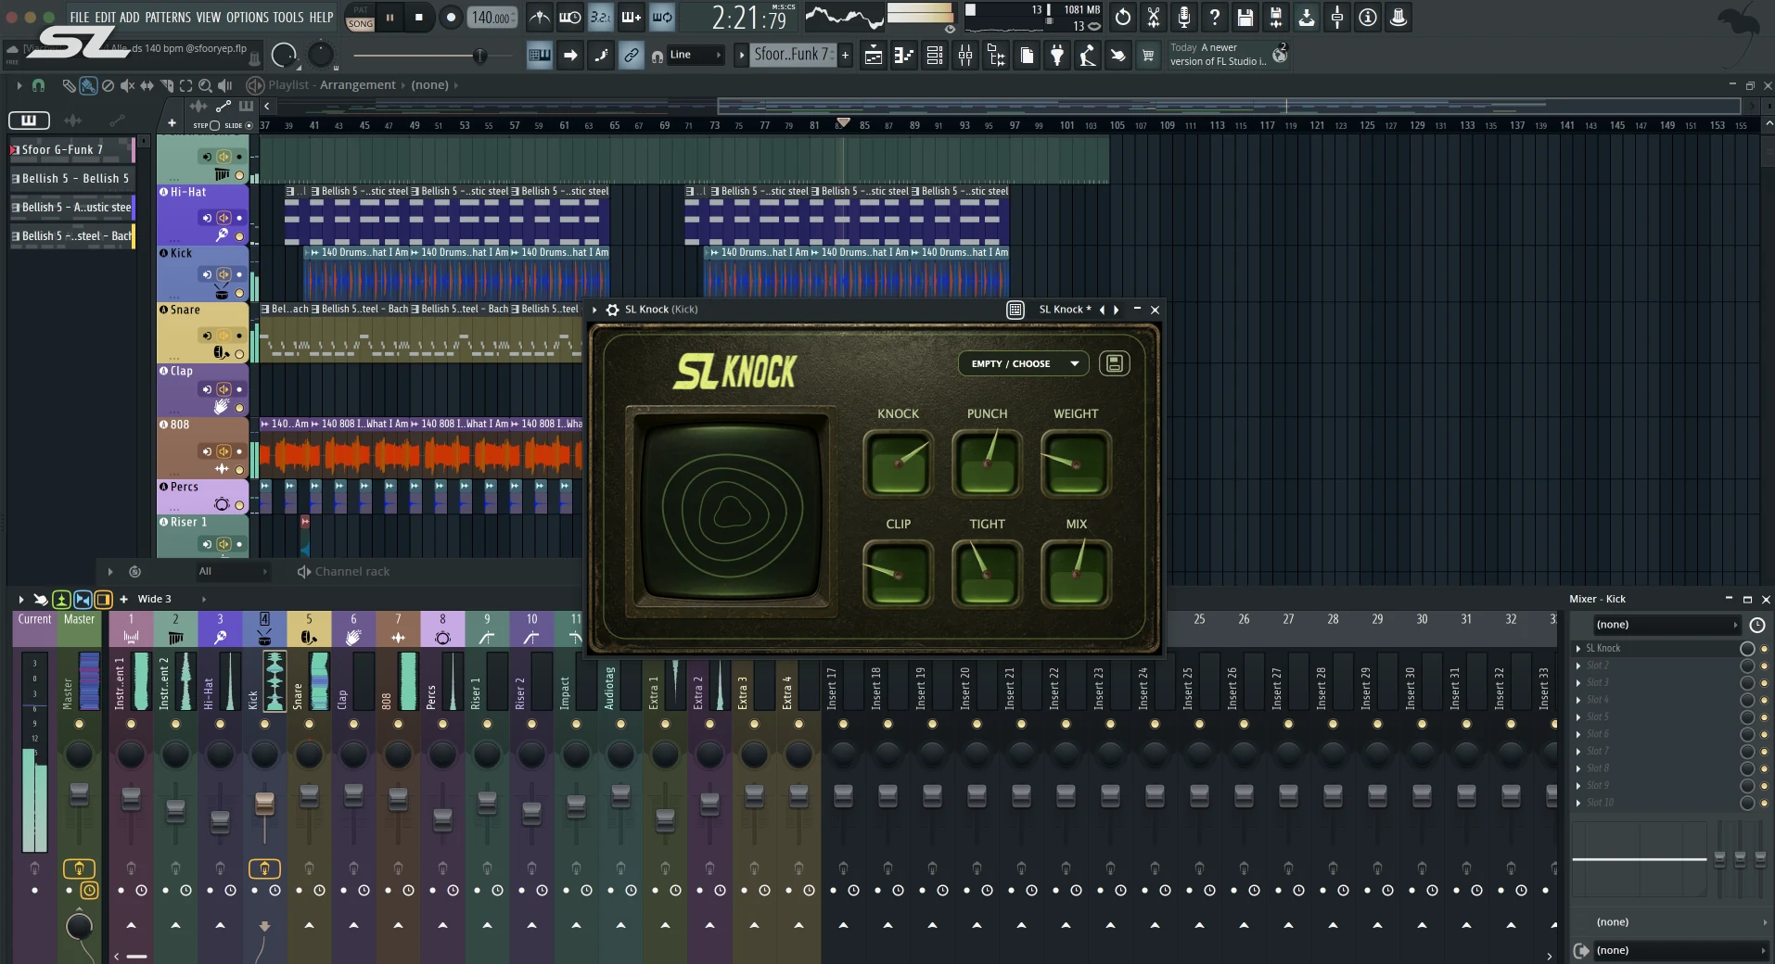Image resolution: width=1775 pixels, height=964 pixels.
Task: Open the OPTIONS menu
Action: coord(248,17)
